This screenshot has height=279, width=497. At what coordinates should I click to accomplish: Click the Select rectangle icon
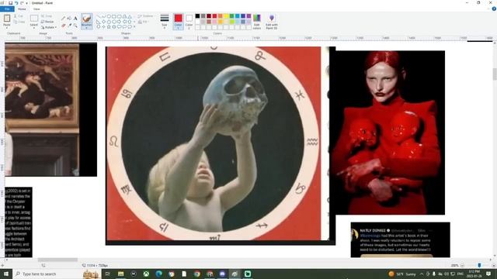[x=34, y=18]
